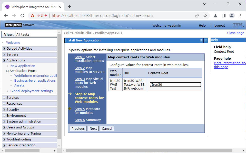Click the Next button
This screenshot has width=246, height=153.
93,129
